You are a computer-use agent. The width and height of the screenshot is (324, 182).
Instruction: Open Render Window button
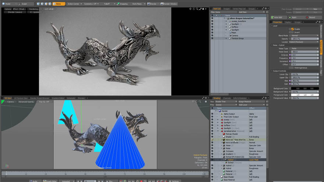click(x=169, y=4)
